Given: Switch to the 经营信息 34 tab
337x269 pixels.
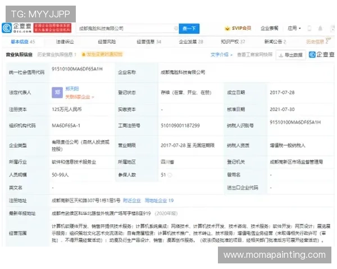Looking at the screenshot, I should click(149, 41).
